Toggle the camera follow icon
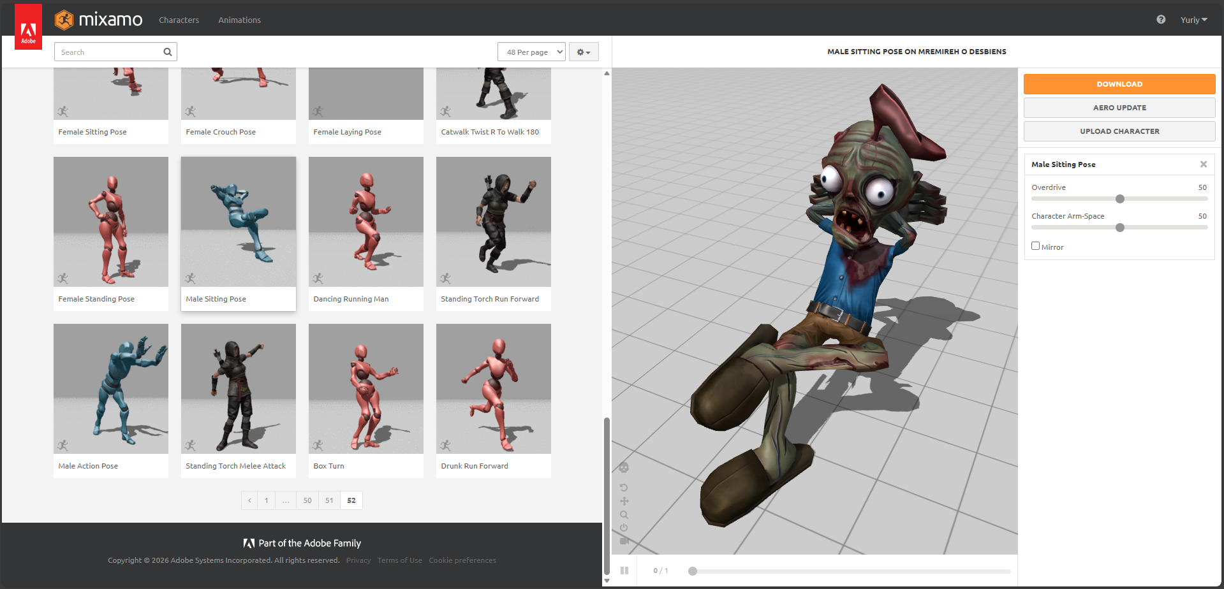This screenshot has height=589, width=1224. pyautogui.click(x=624, y=541)
